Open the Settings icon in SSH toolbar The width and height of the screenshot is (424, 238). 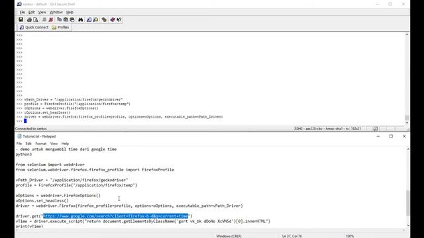104,20
